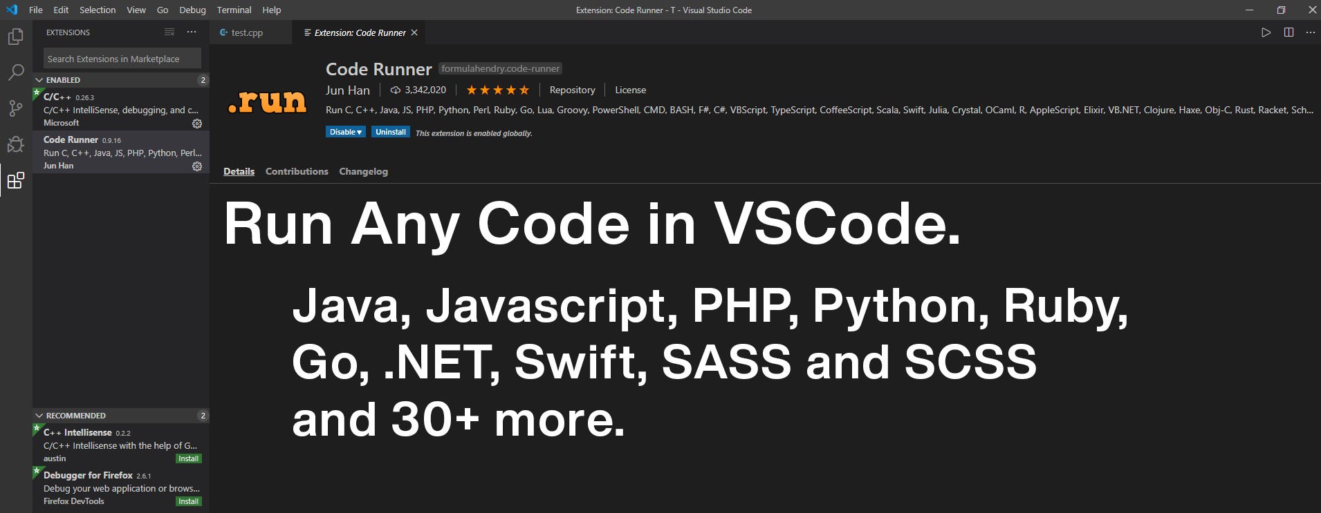Image resolution: width=1321 pixels, height=513 pixels.
Task: Open the Disable dropdown button
Action: click(x=345, y=132)
